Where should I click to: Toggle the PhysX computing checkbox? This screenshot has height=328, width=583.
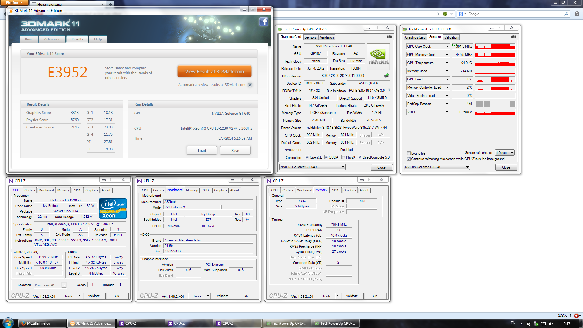click(343, 157)
